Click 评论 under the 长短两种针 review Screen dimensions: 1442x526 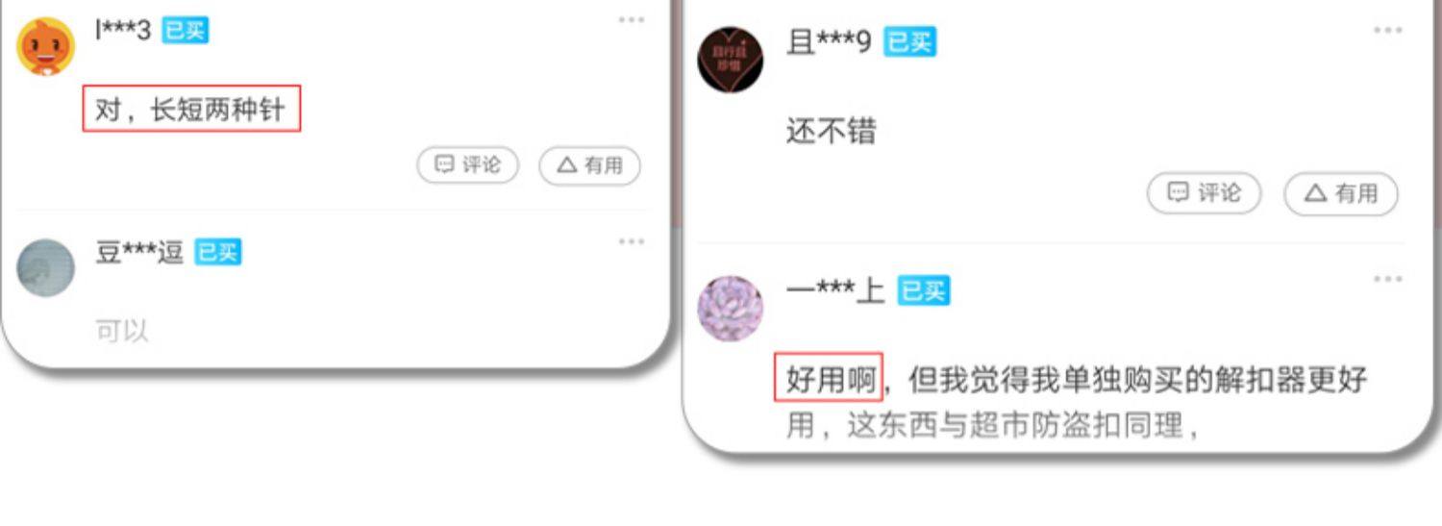coord(467,165)
